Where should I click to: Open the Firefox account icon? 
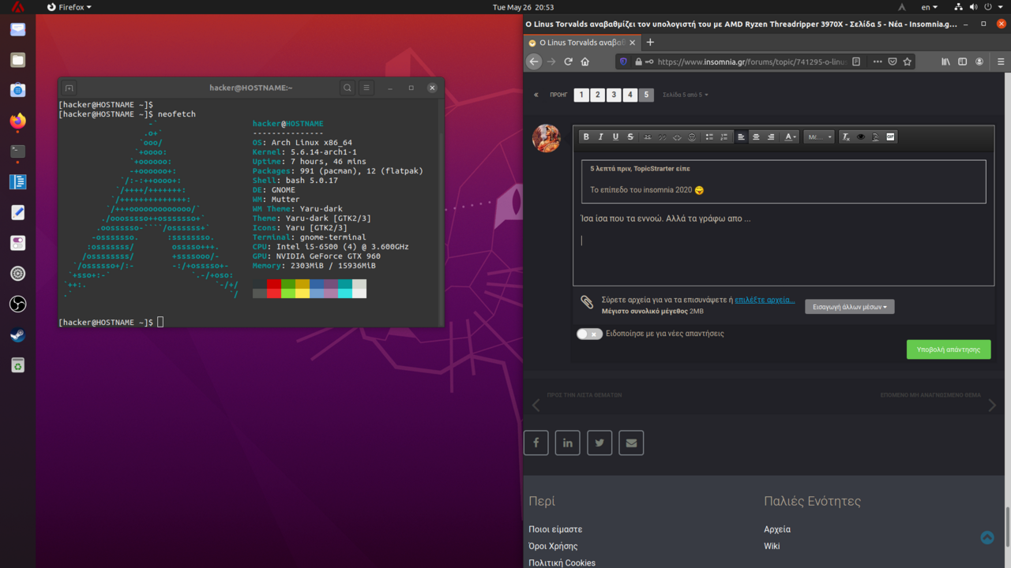pyautogui.click(x=979, y=62)
